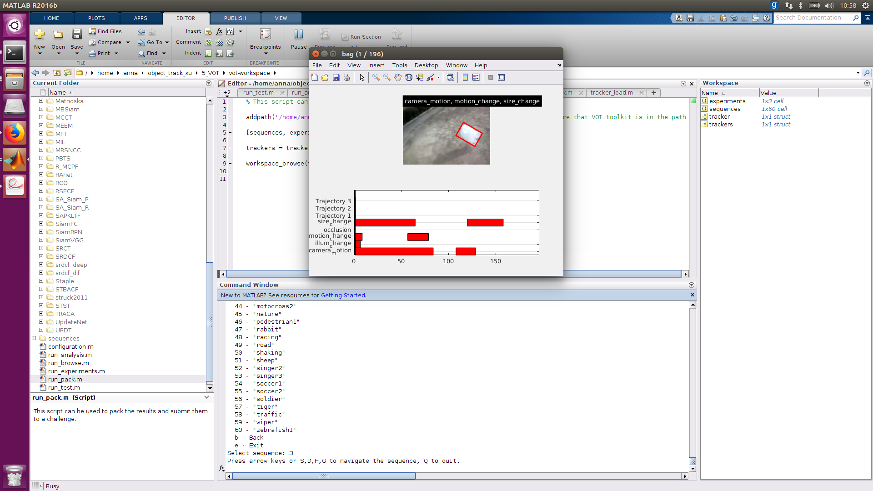Viewport: 873px width, 491px height.
Task: Activate the Pan tool on the bag figure
Action: pos(398,77)
